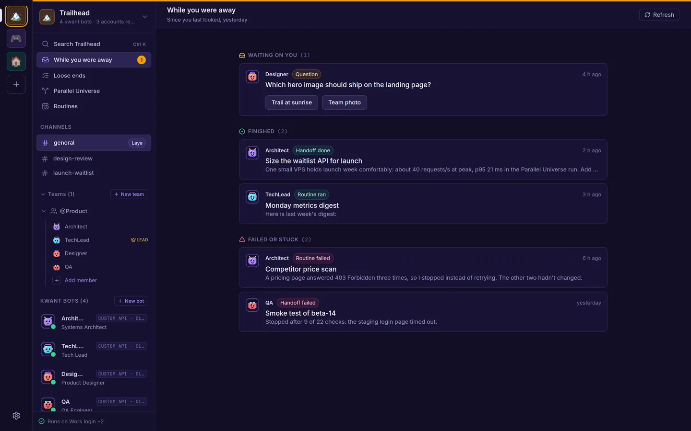
Task: Refresh the While you were away feed
Action: (659, 15)
